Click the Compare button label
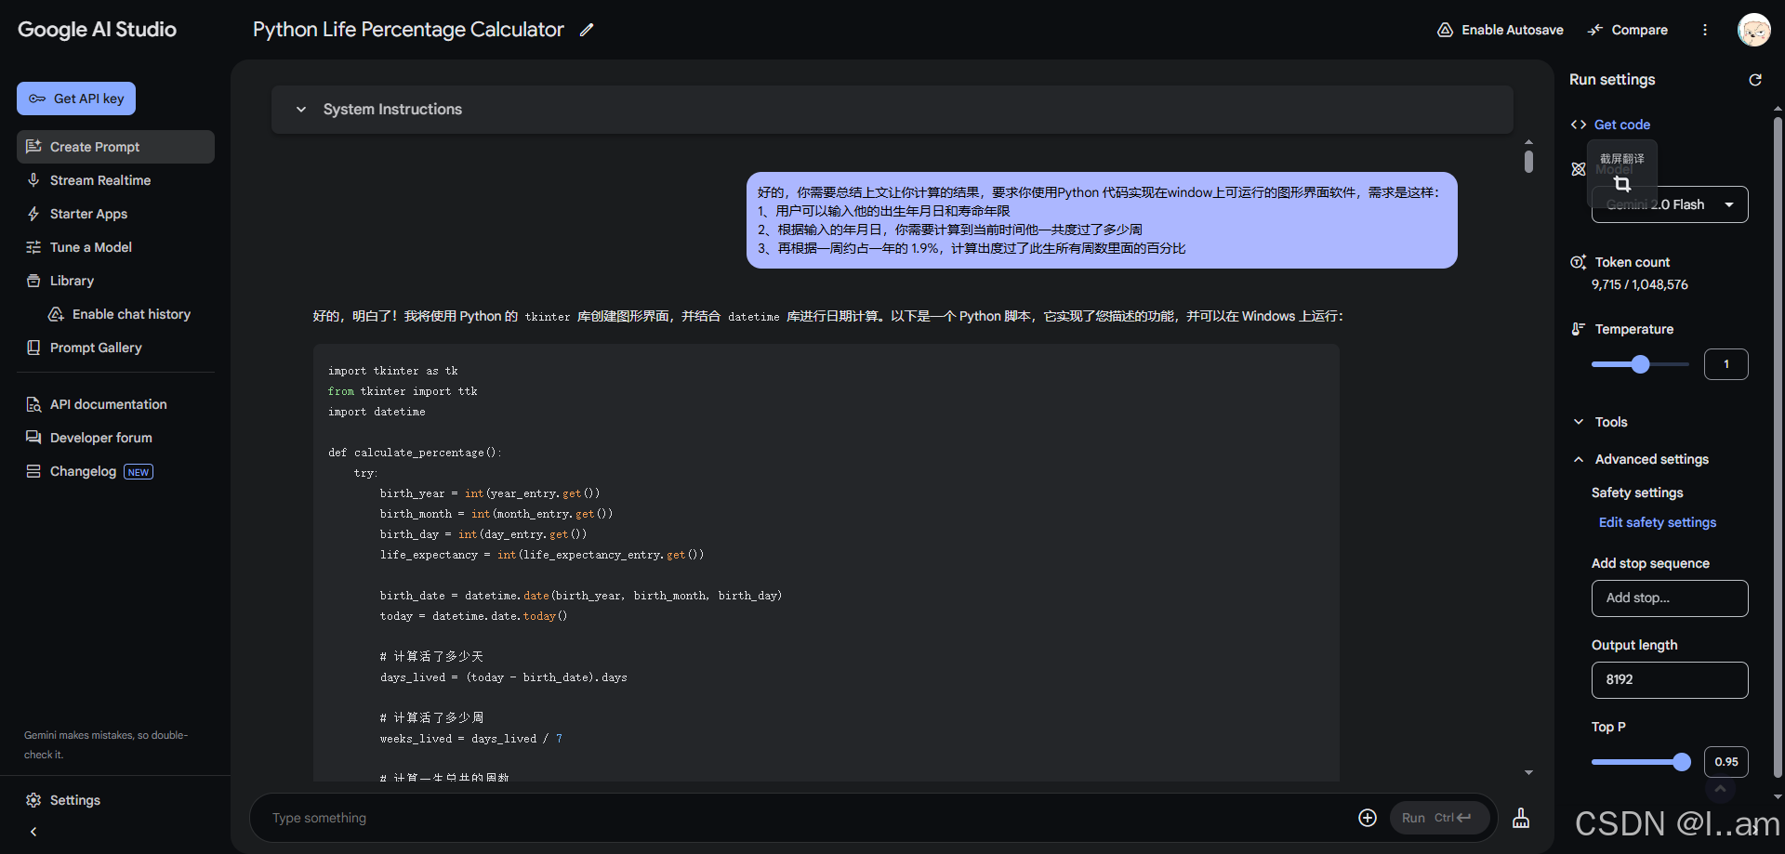 point(1640,30)
